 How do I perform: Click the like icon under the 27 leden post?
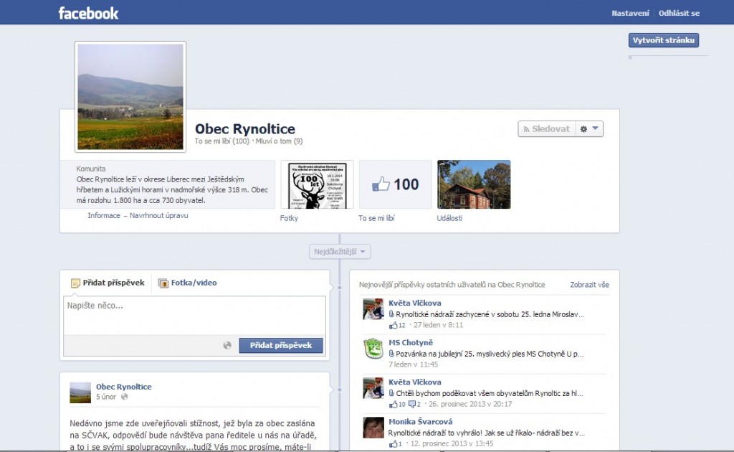(393, 325)
